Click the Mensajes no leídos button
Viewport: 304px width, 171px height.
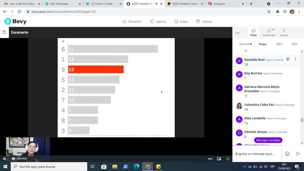[x=268, y=140]
